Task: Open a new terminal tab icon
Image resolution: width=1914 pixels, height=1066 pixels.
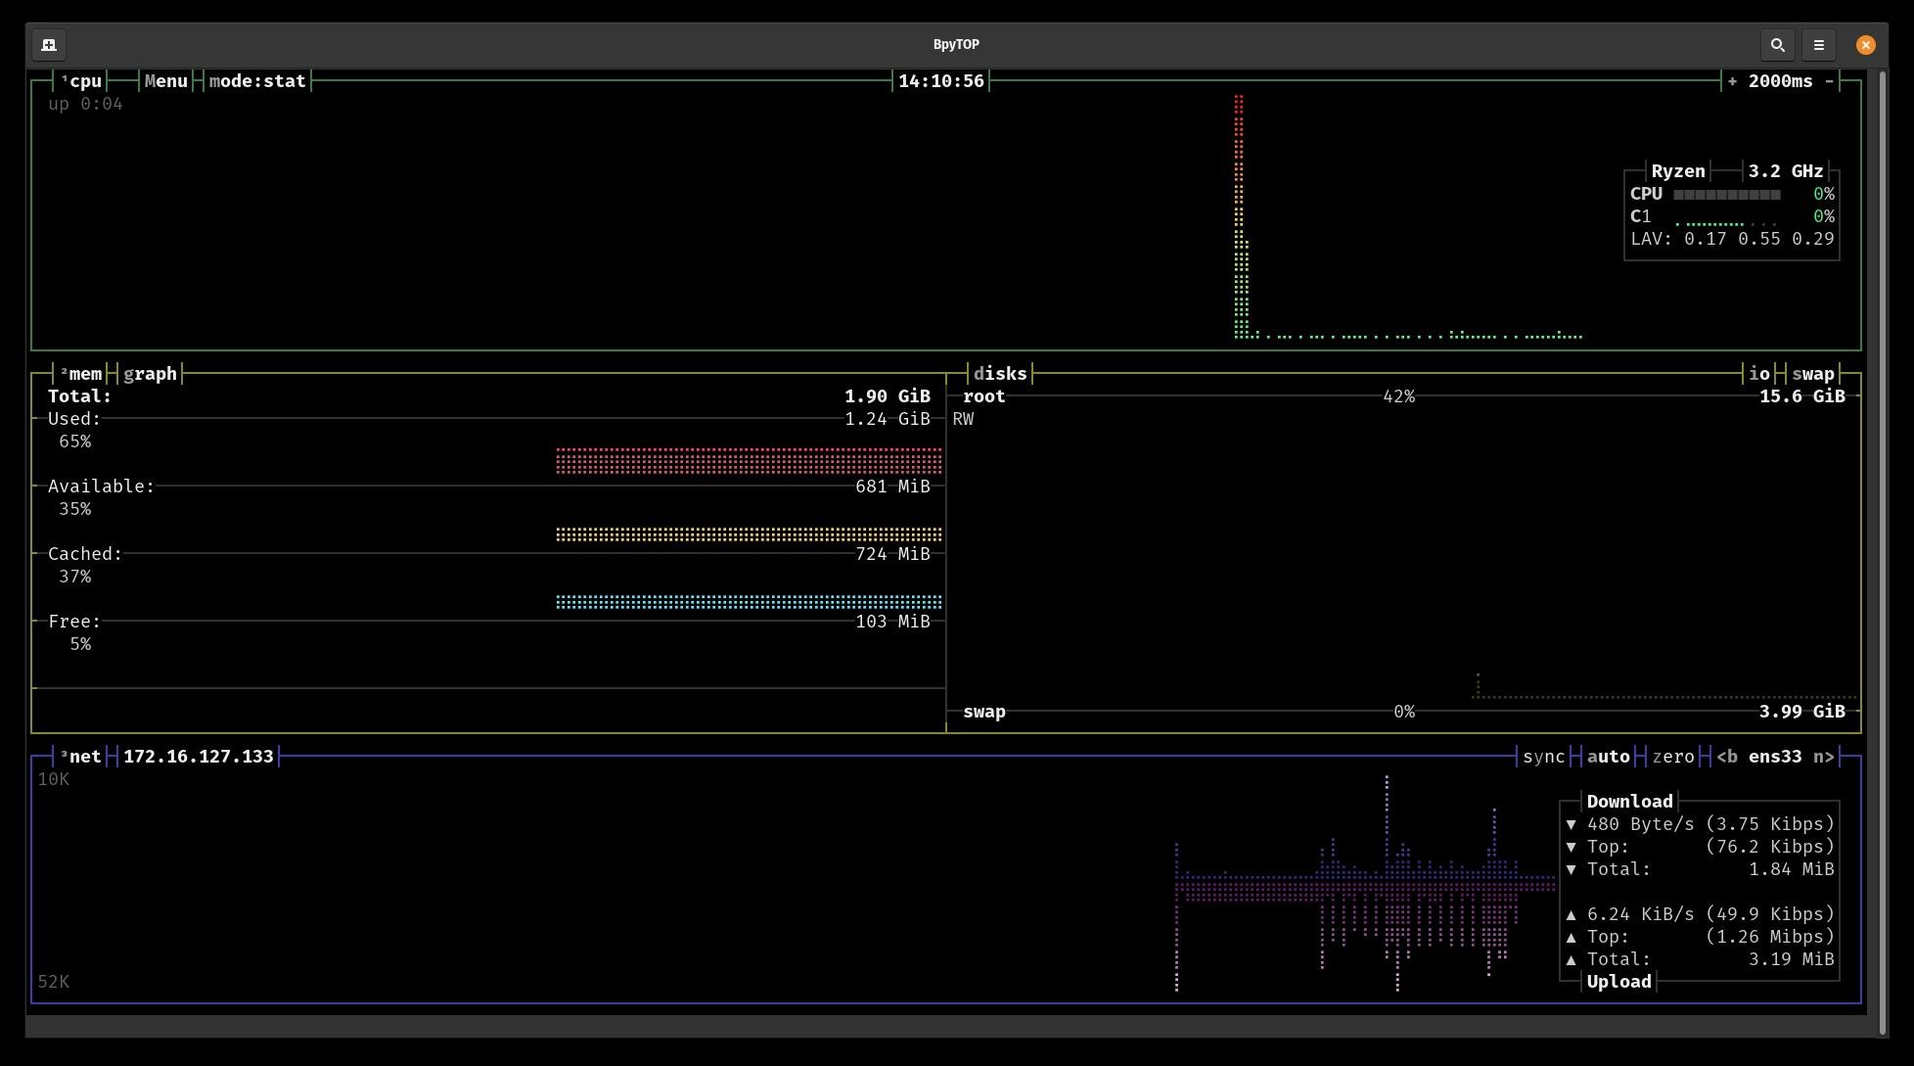Action: [49, 45]
